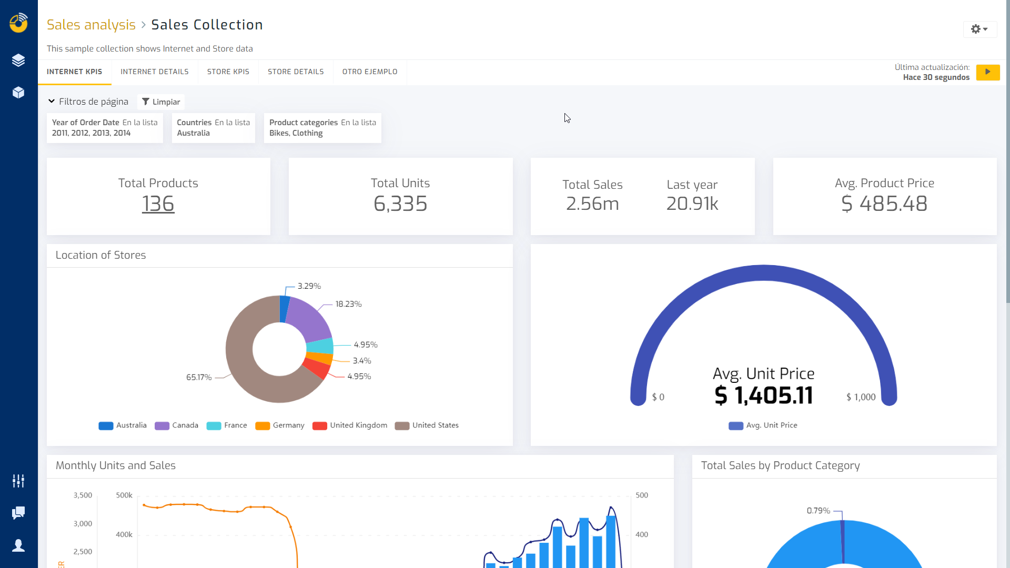Open the sliders settings sidebar icon
This screenshot has width=1010, height=568.
click(18, 481)
